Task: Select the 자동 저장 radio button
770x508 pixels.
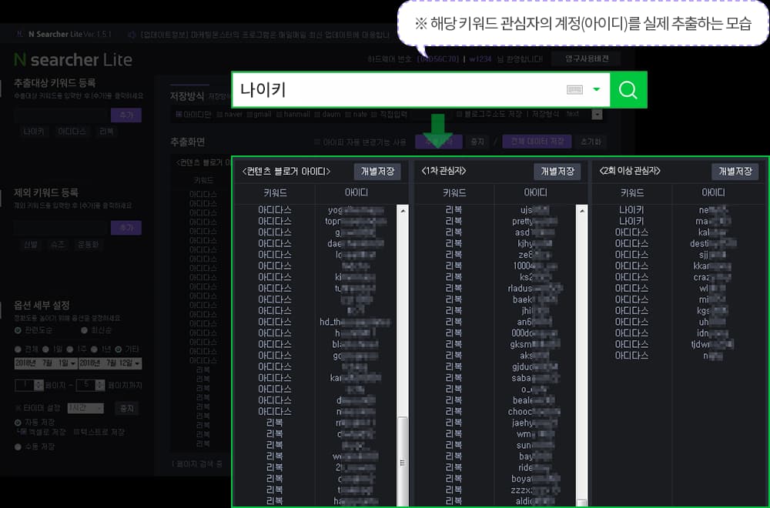Action: click(x=18, y=423)
